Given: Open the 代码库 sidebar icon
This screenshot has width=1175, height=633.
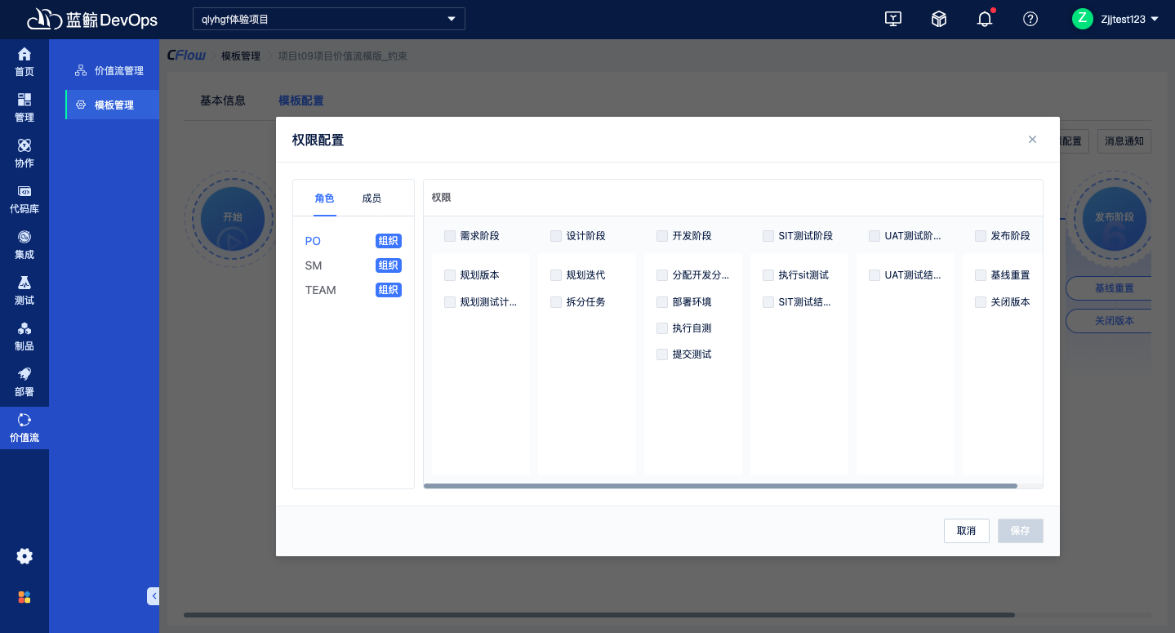Looking at the screenshot, I should [24, 191].
